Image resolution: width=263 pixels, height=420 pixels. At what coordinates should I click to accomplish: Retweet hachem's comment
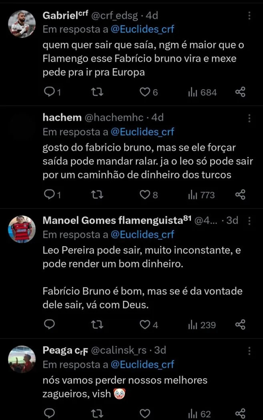click(96, 195)
